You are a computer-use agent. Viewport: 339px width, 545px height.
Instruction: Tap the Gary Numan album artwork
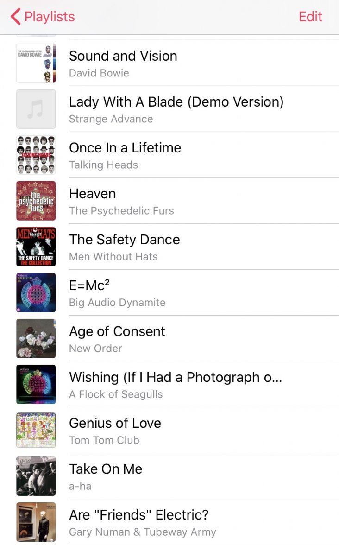point(36,522)
